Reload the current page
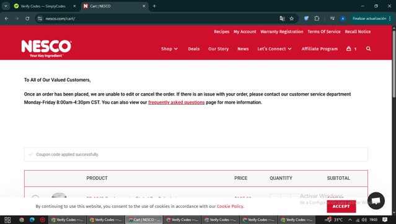396x224 pixels. pyautogui.click(x=27, y=19)
